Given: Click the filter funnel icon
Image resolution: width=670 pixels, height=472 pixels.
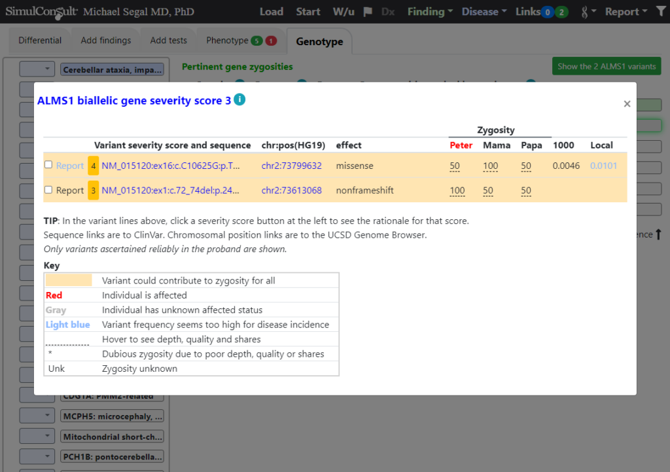Looking at the screenshot, I should click(660, 12).
